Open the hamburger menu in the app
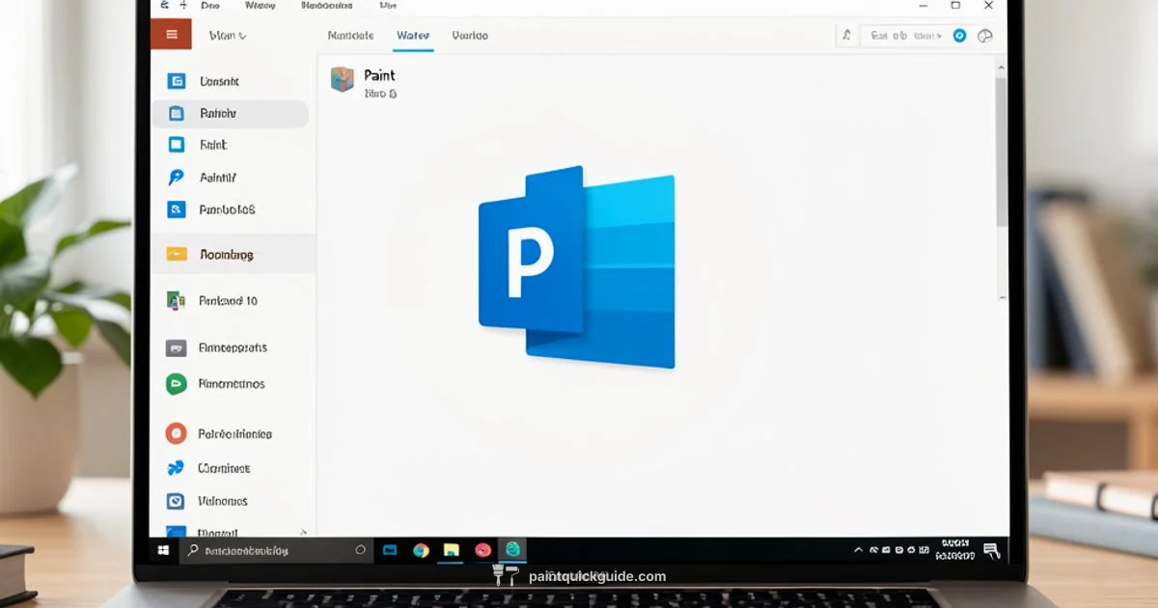Viewport: 1158px width, 608px height. [x=172, y=34]
